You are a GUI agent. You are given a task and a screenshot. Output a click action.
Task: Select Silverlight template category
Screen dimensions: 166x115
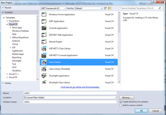point(17,61)
